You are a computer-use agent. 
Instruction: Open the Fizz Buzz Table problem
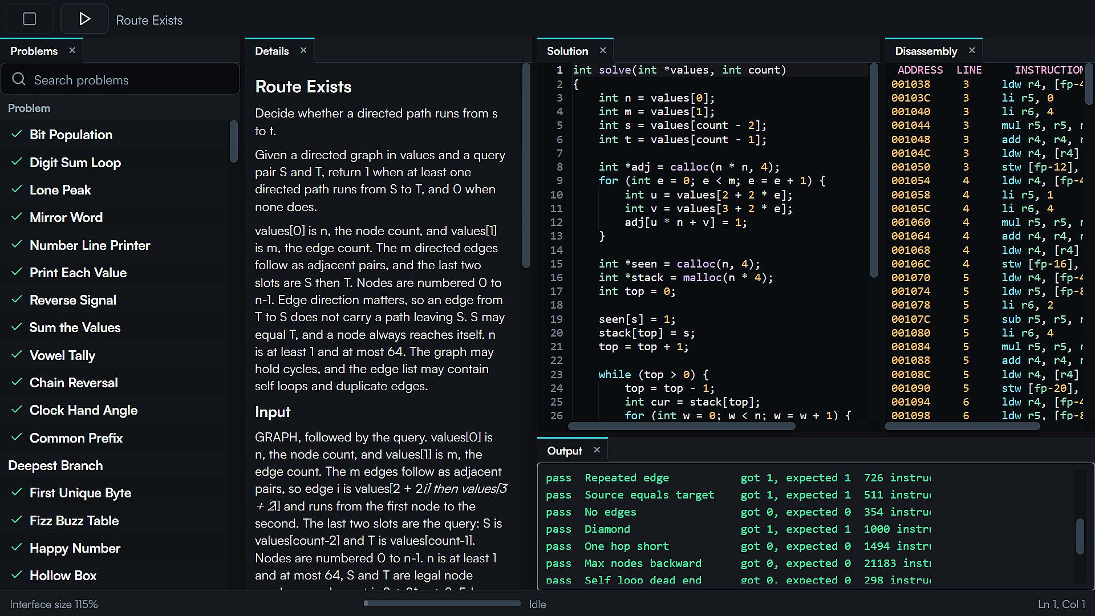(114, 521)
